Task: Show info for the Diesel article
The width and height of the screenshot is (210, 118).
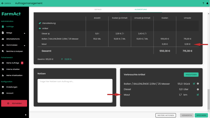Action: (x=198, y=89)
